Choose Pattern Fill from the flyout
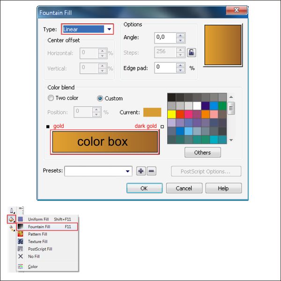Viewport: 281px width, 281px height. tap(47, 234)
